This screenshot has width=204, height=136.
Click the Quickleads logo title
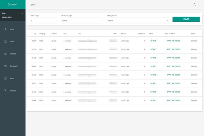[13, 4]
